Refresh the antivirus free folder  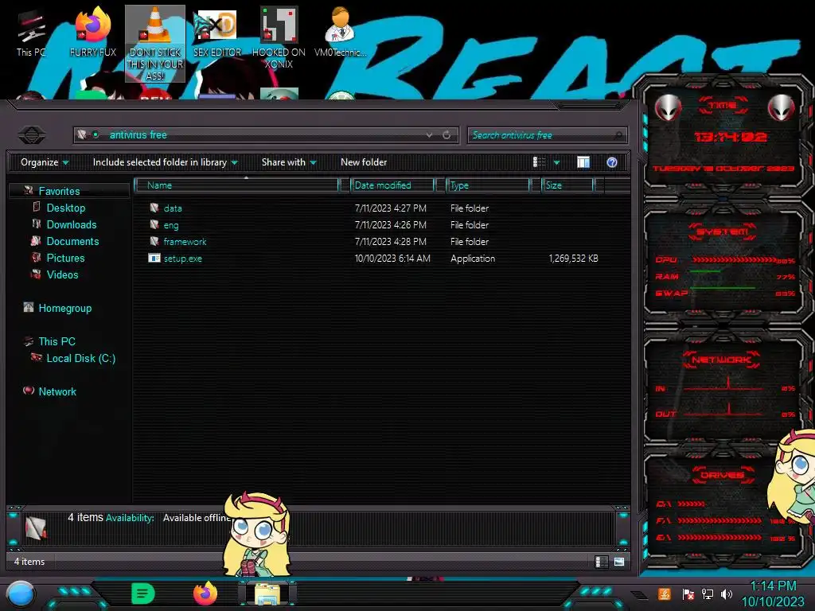[x=446, y=135]
